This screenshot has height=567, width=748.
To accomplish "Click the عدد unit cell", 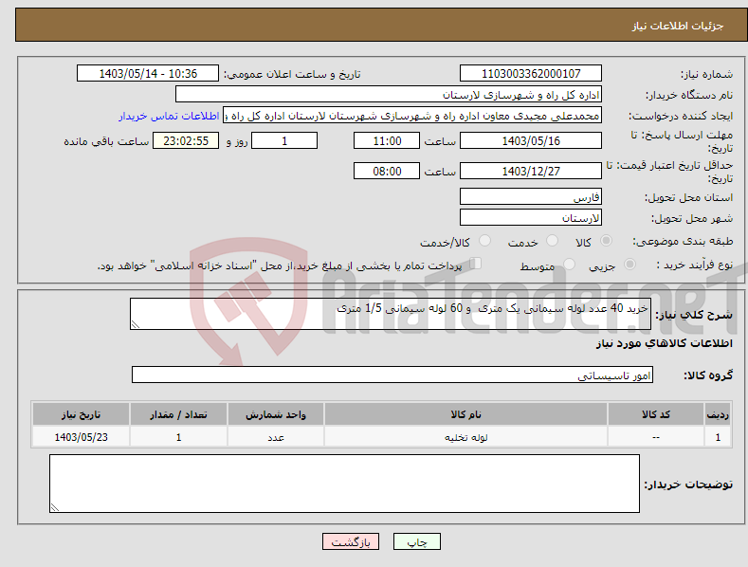I will [276, 437].
